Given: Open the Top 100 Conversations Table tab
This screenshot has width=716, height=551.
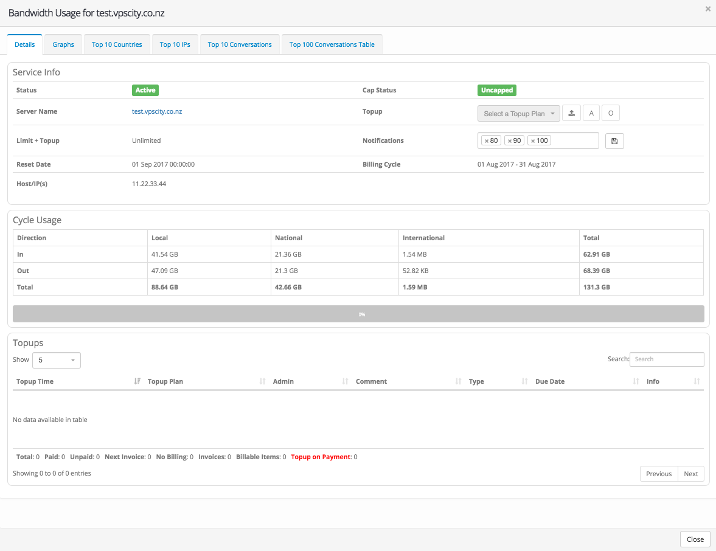Looking at the screenshot, I should coord(332,44).
